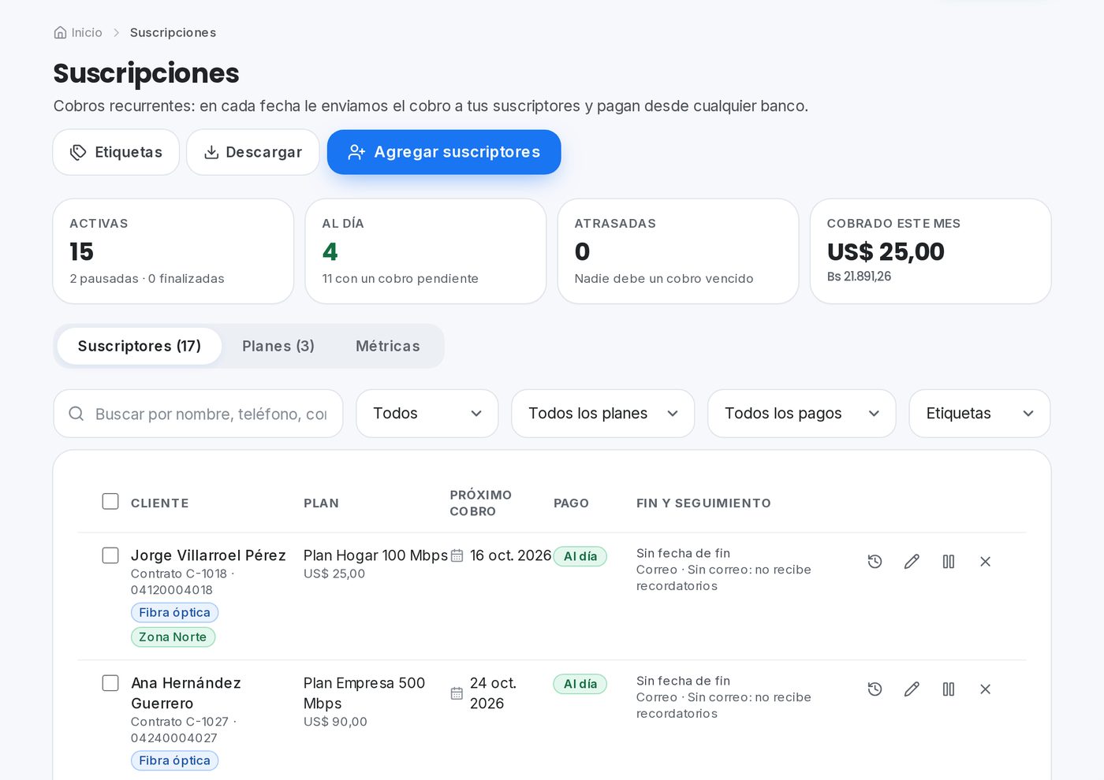
Task: Focus the search by name or phone field
Action: [198, 414]
